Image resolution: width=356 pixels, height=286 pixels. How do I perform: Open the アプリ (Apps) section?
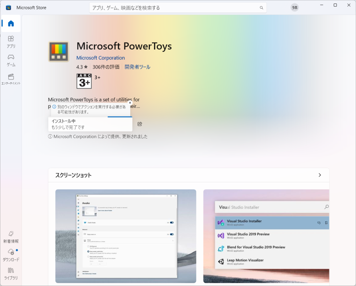[x=11, y=41]
